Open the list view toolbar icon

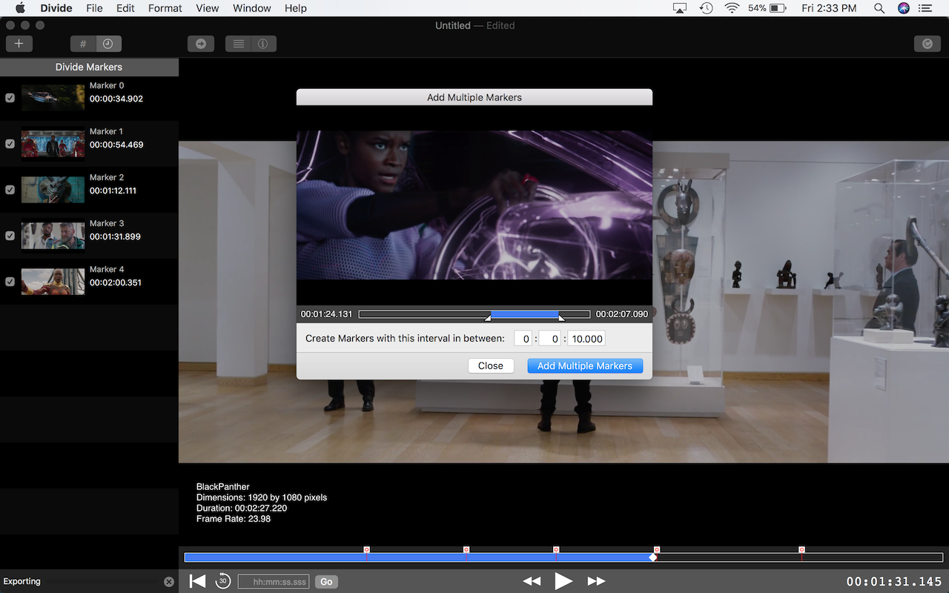point(238,44)
